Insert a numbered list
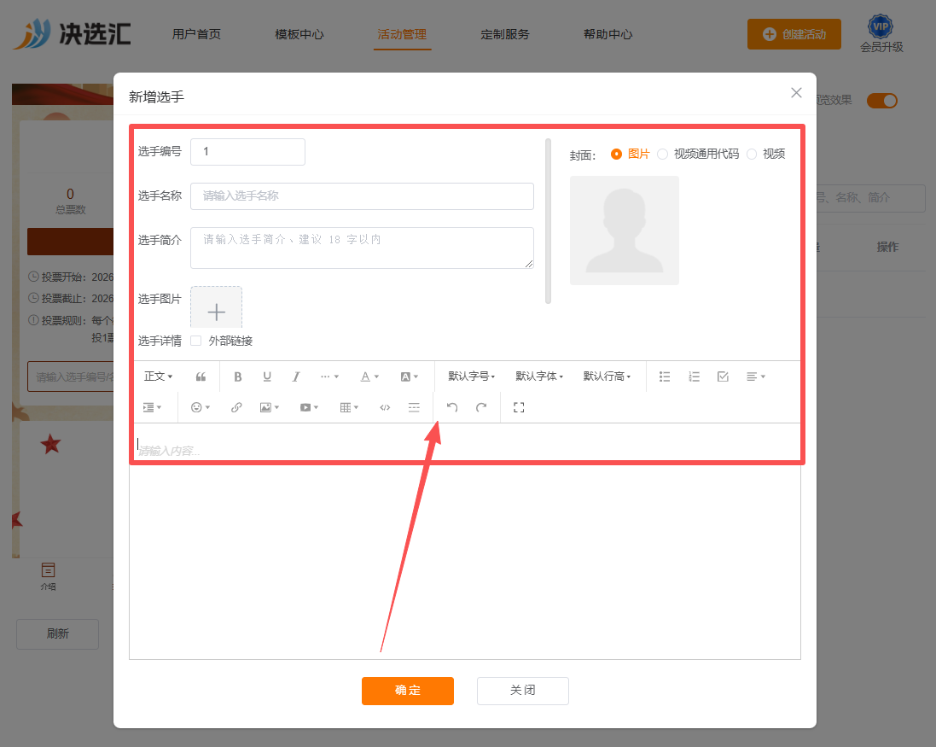 (694, 376)
